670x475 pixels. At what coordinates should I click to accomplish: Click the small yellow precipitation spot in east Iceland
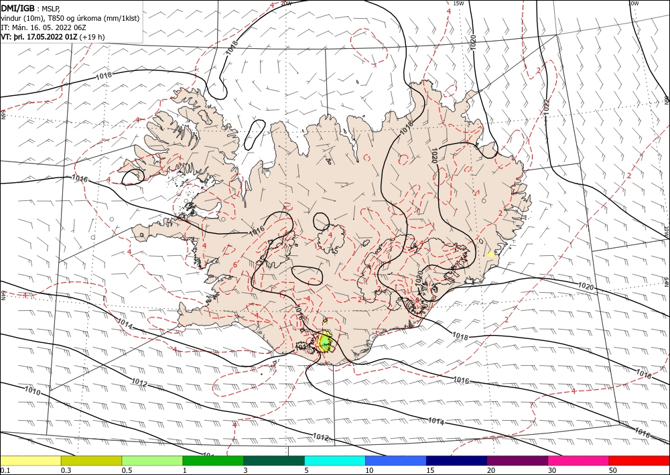coord(490,254)
